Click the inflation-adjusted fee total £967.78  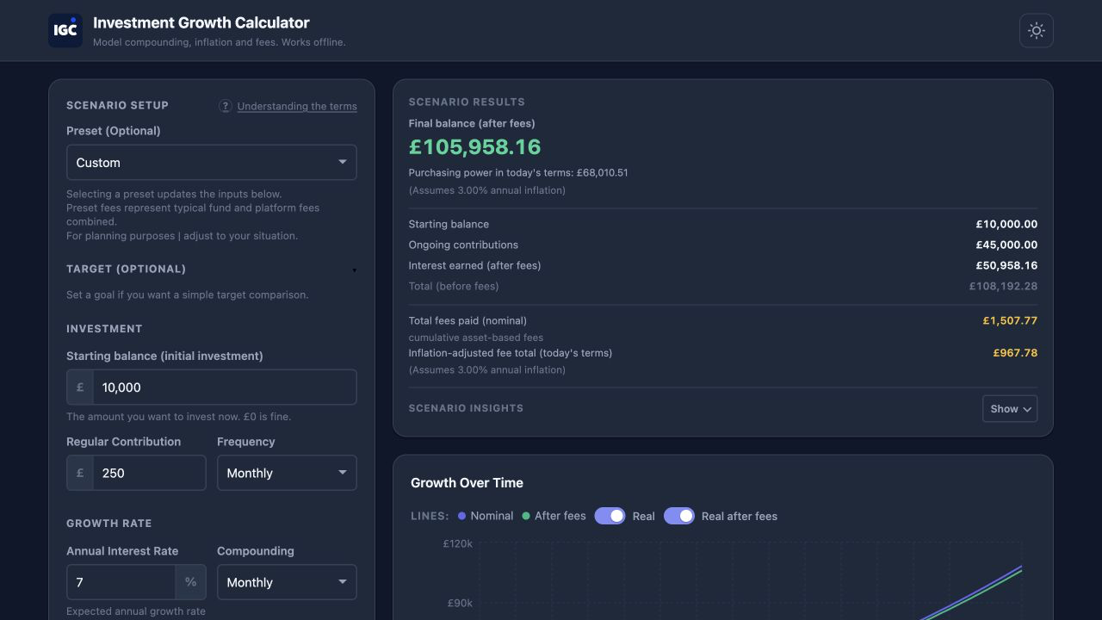(1015, 353)
